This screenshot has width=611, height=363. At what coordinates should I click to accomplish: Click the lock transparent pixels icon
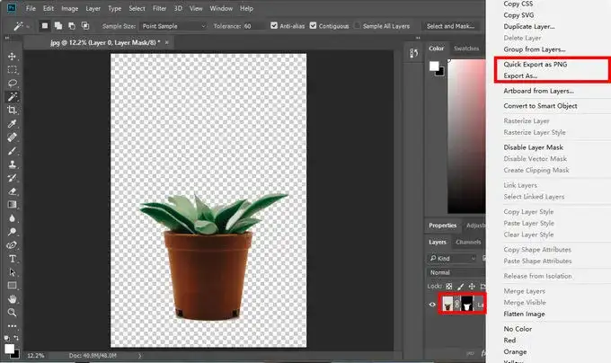(448, 287)
